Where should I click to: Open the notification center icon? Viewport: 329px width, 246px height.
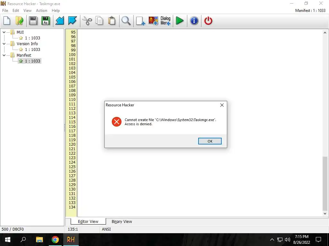(x=318, y=240)
